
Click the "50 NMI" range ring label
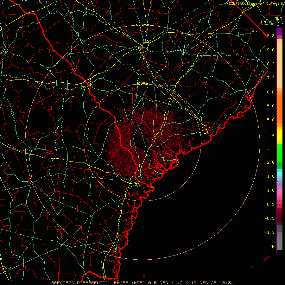pyautogui.click(x=142, y=84)
